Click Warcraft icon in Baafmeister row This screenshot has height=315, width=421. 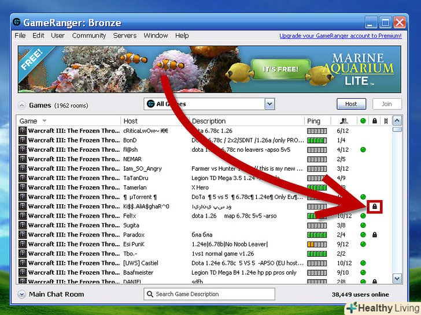coord(23,272)
